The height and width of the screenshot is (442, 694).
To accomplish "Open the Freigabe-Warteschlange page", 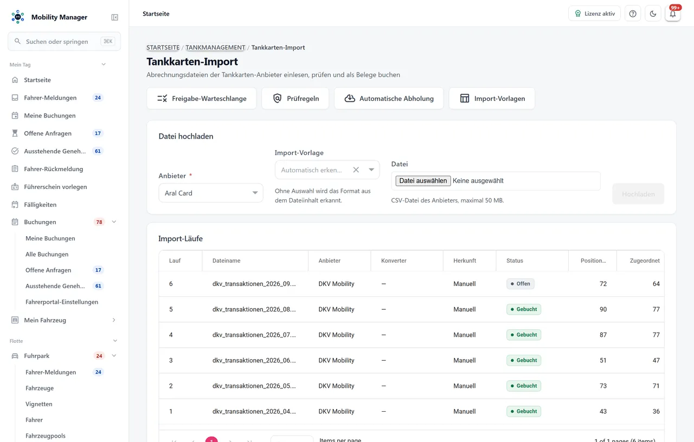I will coord(202,99).
